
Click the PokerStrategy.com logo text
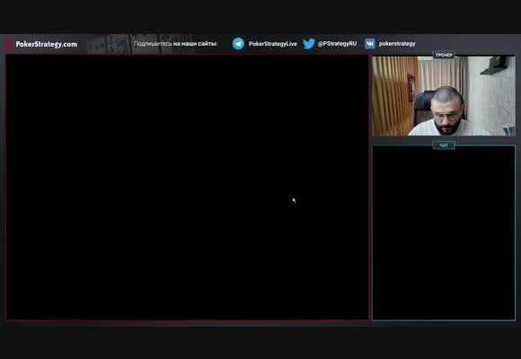click(47, 44)
